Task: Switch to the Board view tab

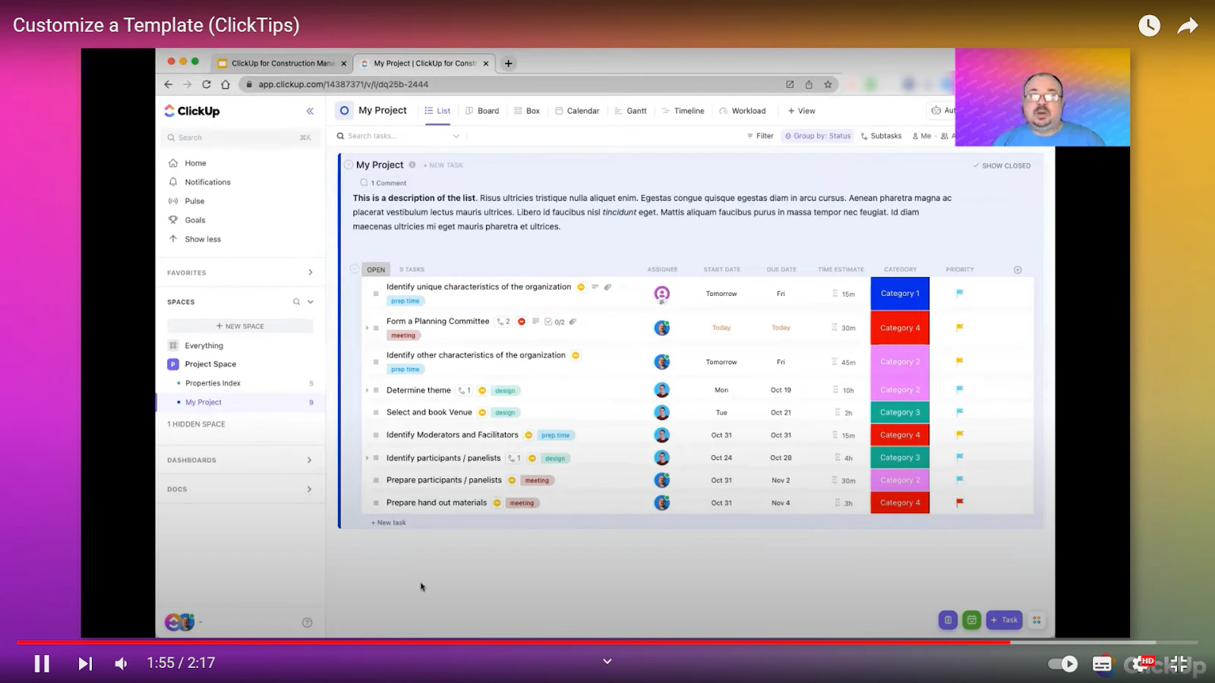Action: (x=482, y=111)
